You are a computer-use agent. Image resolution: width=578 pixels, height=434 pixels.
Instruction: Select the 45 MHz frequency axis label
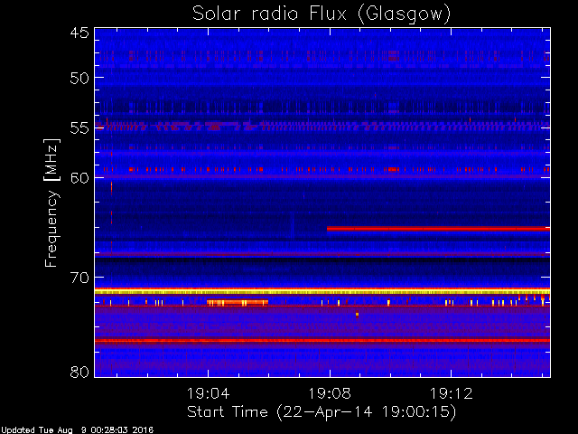click(79, 33)
